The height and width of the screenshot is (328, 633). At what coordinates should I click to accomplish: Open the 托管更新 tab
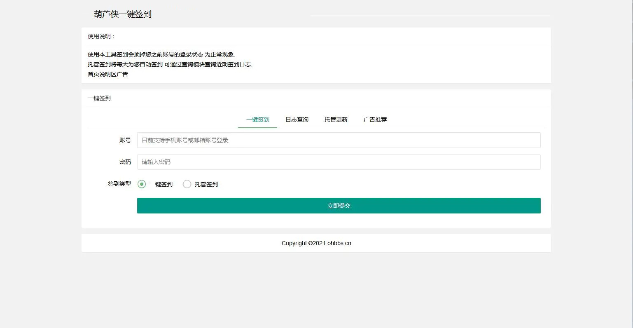pyautogui.click(x=336, y=119)
